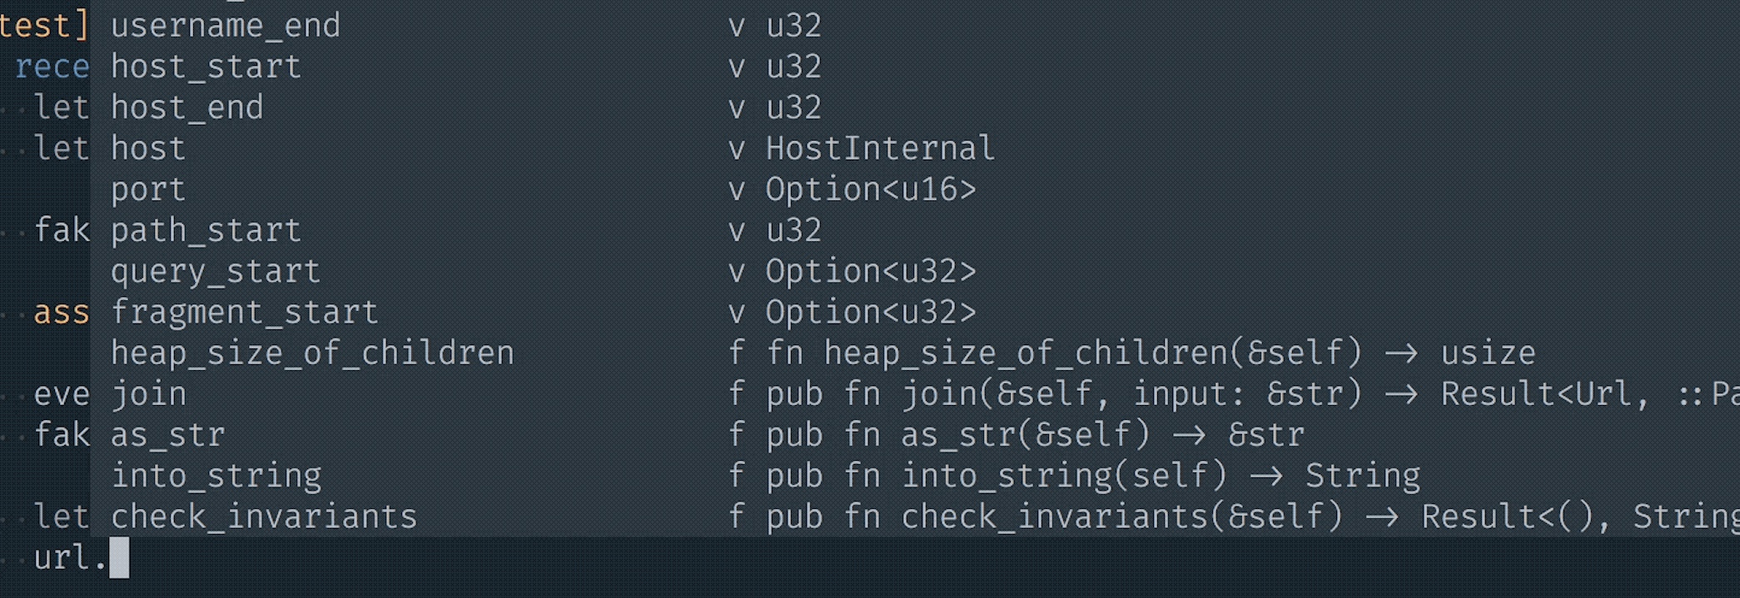This screenshot has height=598, width=1740.
Task: Click the "v" kind marker beside fragment_start
Action: [736, 312]
